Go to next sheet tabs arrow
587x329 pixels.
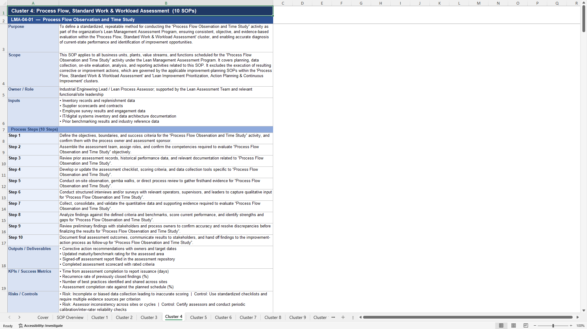point(19,317)
